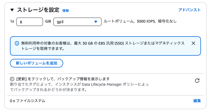Open the 情報 link beside storage heading
The height and width of the screenshot is (111, 209).
[x=65, y=11]
